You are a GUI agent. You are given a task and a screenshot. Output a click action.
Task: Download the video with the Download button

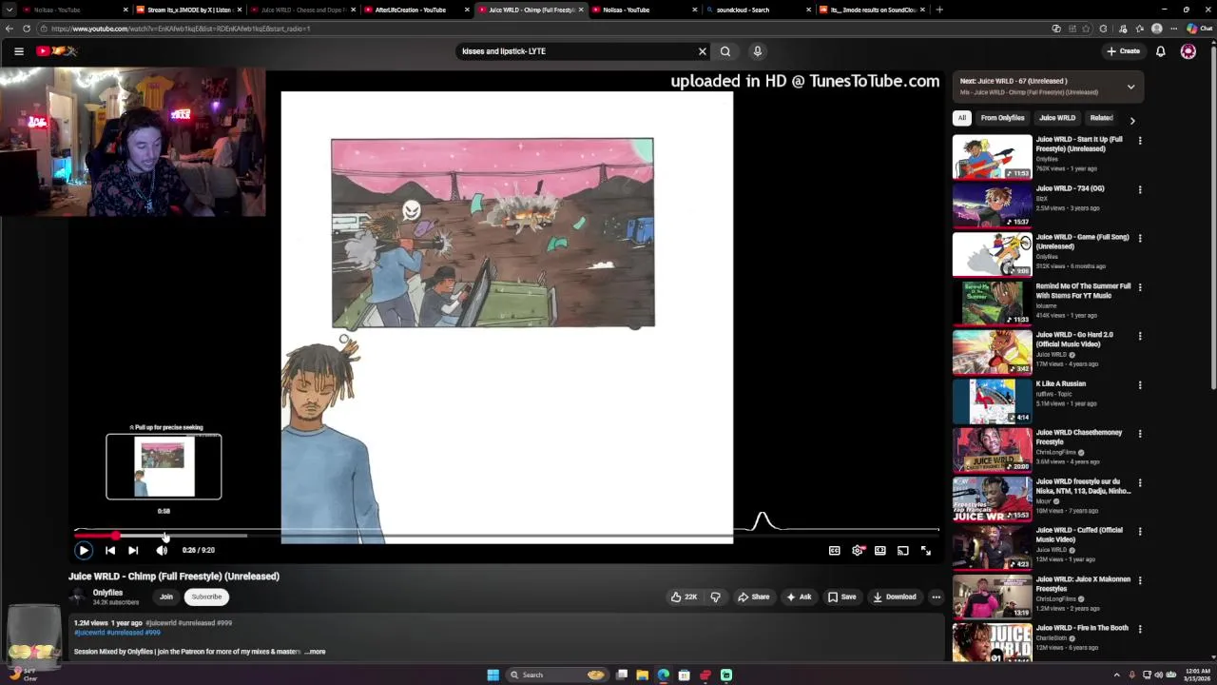[x=895, y=597]
